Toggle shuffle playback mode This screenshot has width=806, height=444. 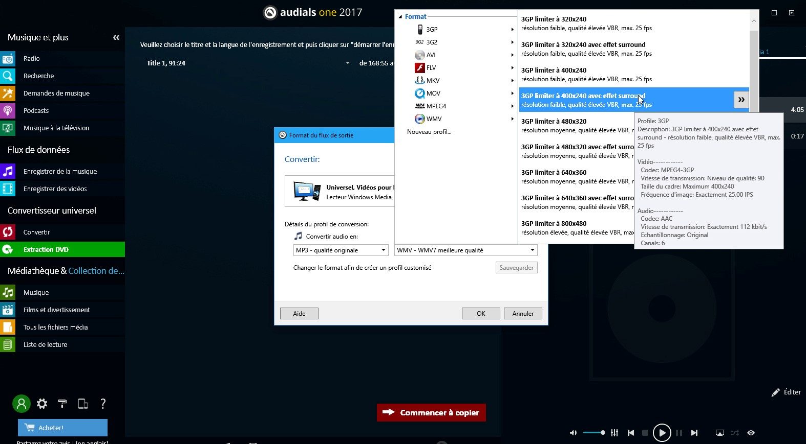(x=735, y=433)
